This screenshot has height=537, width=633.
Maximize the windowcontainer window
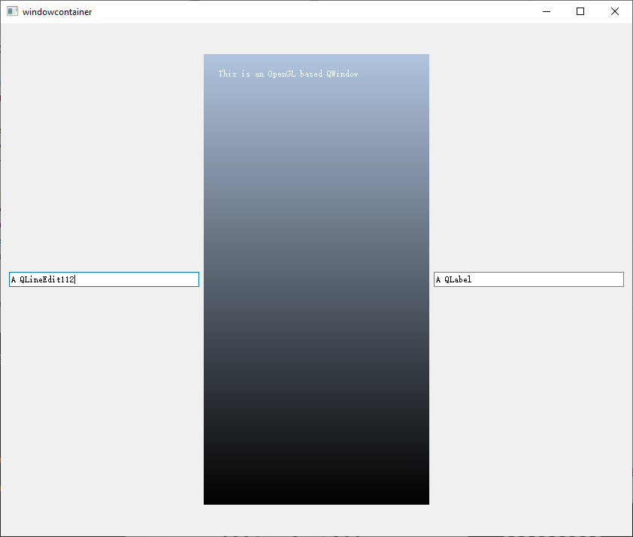pyautogui.click(x=580, y=12)
